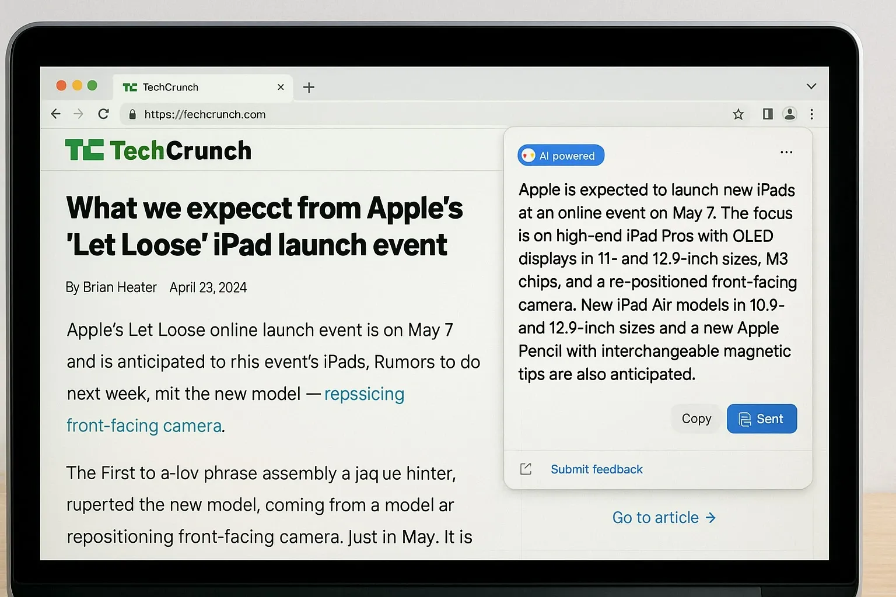The height and width of the screenshot is (597, 896).
Task: Bookmark this page with the star icon
Action: (738, 114)
